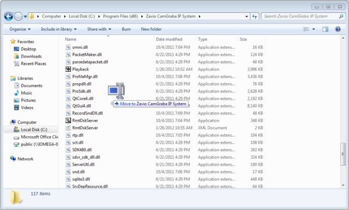Screen dimensions: 349x210
Task: Click Local Disk (C:) in the breadcrumb
Action: (81, 16)
